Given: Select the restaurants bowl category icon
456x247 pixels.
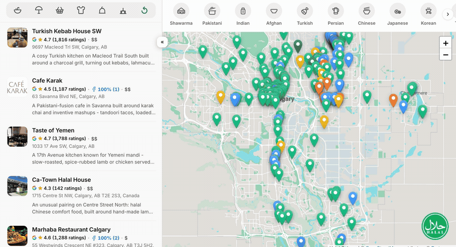Looking at the screenshot, I should click(x=18, y=11).
